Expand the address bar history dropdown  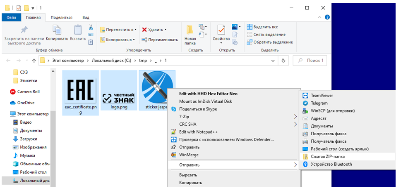tap(273, 61)
